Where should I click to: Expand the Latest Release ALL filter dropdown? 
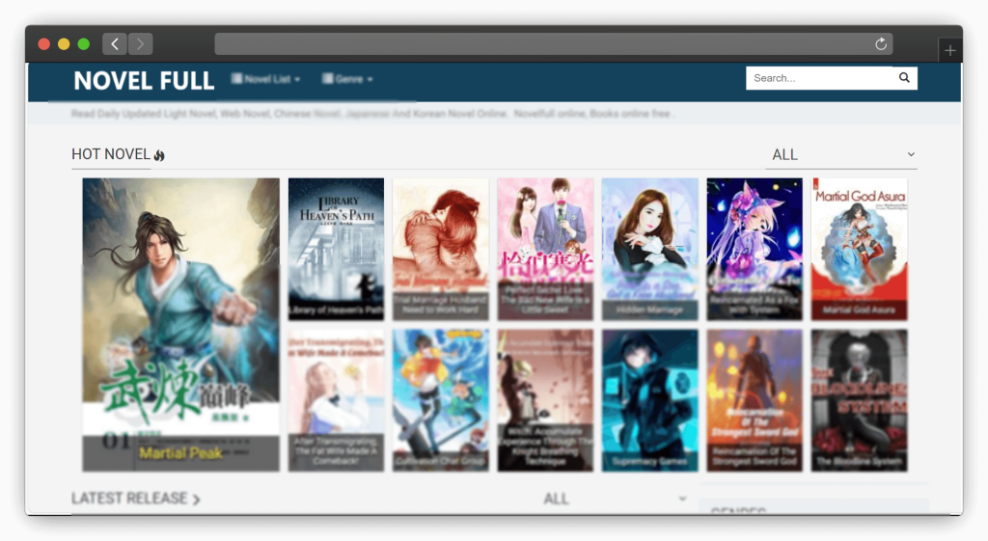coord(614,499)
